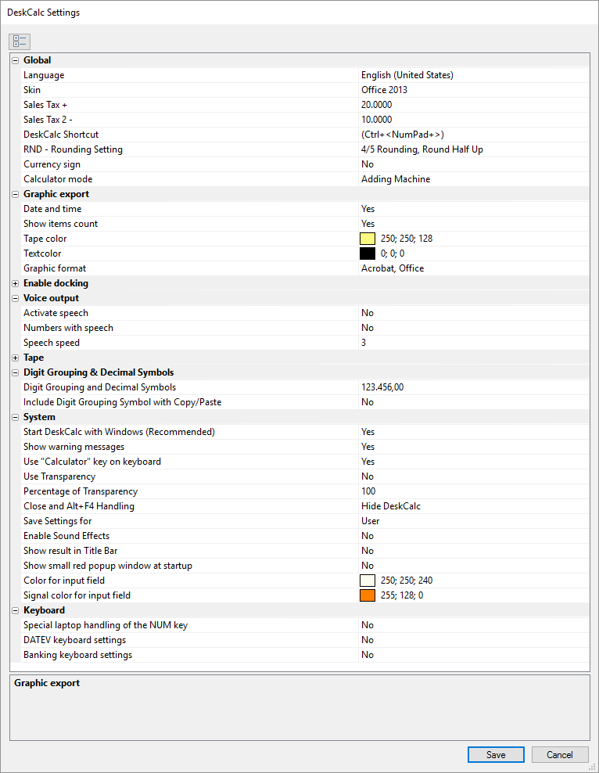This screenshot has width=599, height=773.
Task: Collapse the Voice output section
Action: 15,298
